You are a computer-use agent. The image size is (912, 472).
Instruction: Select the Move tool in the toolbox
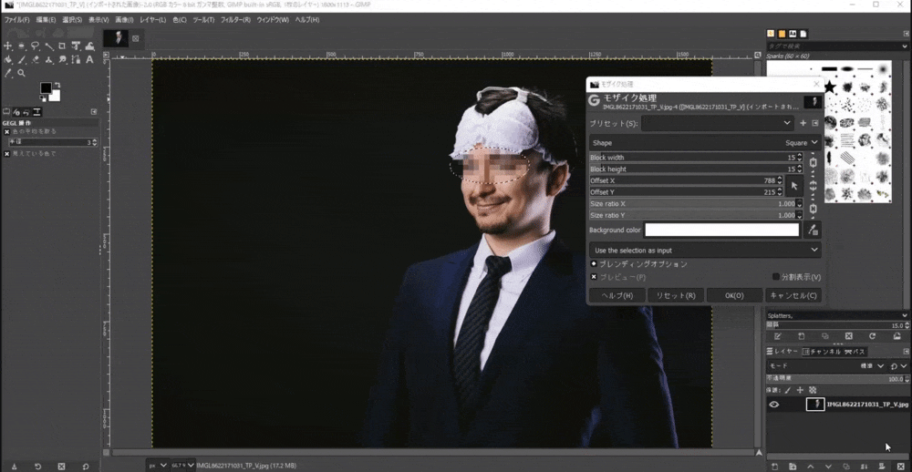(x=8, y=46)
